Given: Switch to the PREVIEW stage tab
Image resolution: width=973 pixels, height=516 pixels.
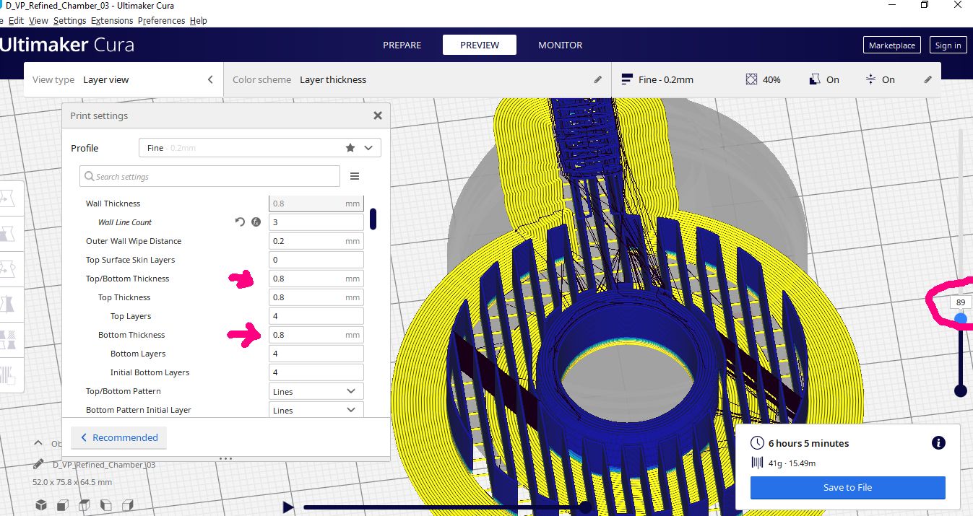Looking at the screenshot, I should point(480,45).
